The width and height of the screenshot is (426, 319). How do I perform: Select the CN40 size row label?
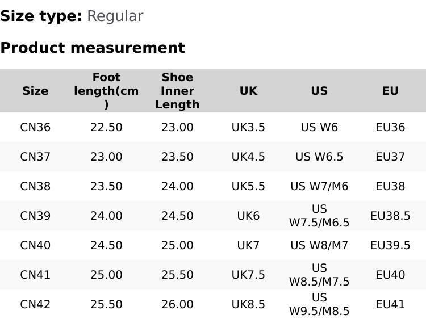pos(35,245)
